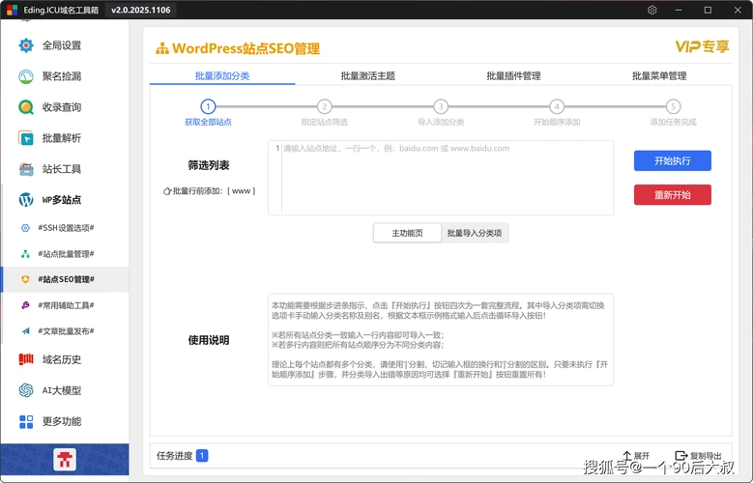Image resolution: width=753 pixels, height=483 pixels.
Task: Click the 开始执行 blue button
Action: [673, 161]
